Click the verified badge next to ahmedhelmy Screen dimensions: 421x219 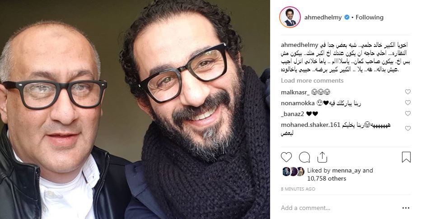click(346, 17)
